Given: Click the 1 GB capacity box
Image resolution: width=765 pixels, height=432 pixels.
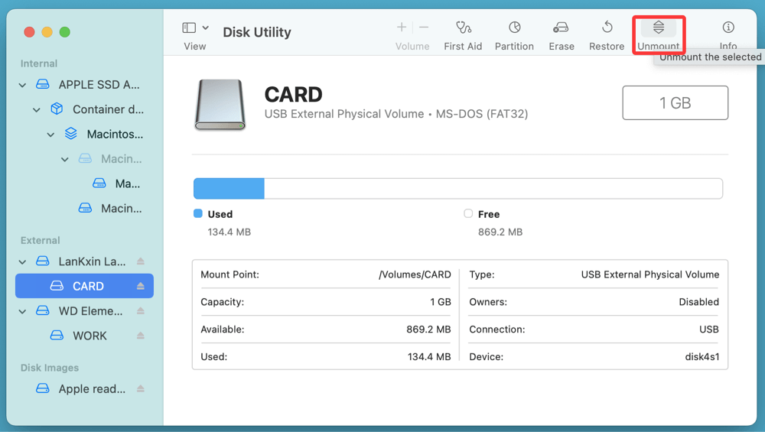Looking at the screenshot, I should pyautogui.click(x=675, y=103).
